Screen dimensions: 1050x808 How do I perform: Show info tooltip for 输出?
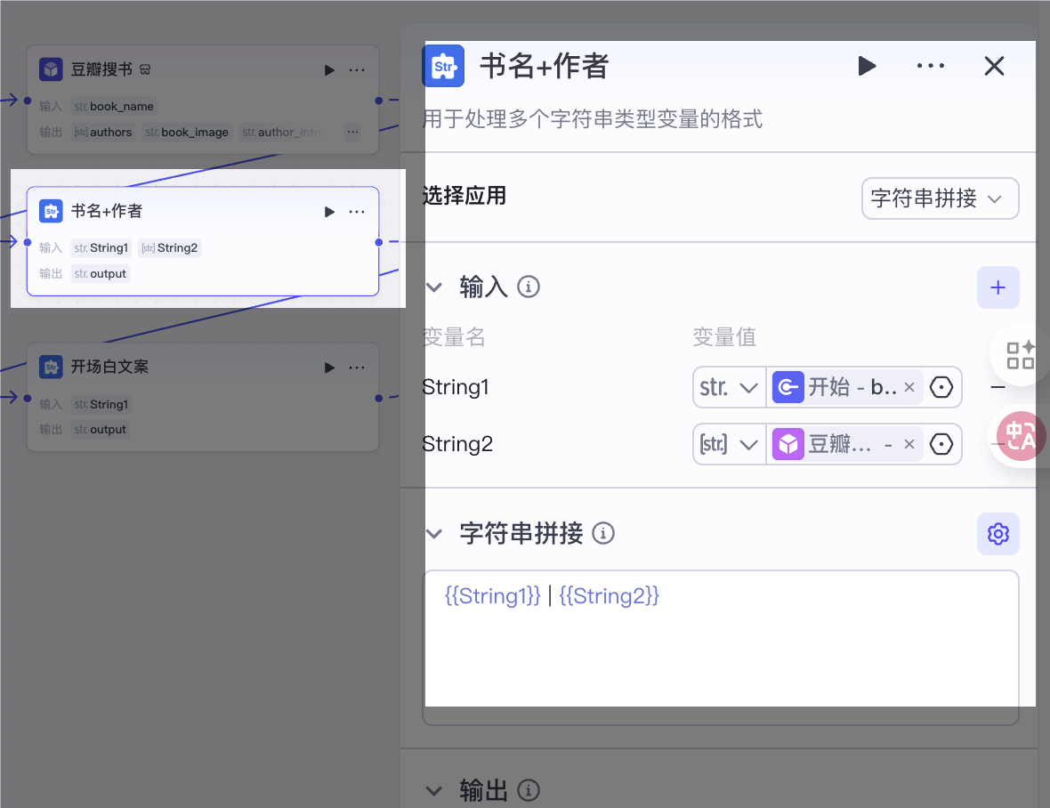click(x=529, y=790)
